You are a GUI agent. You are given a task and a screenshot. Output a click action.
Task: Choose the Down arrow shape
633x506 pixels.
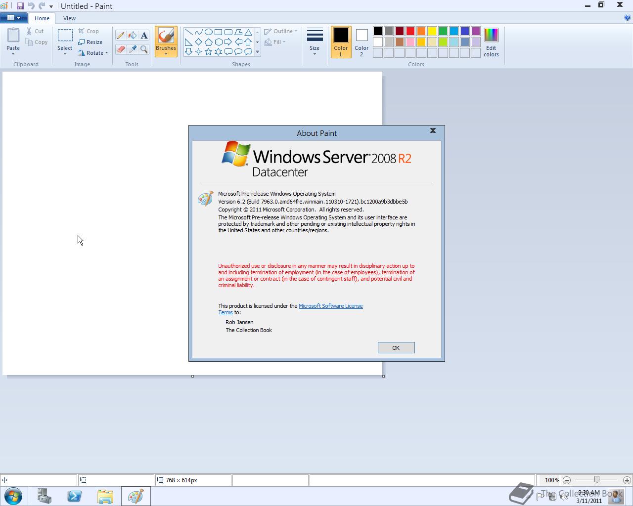point(188,52)
